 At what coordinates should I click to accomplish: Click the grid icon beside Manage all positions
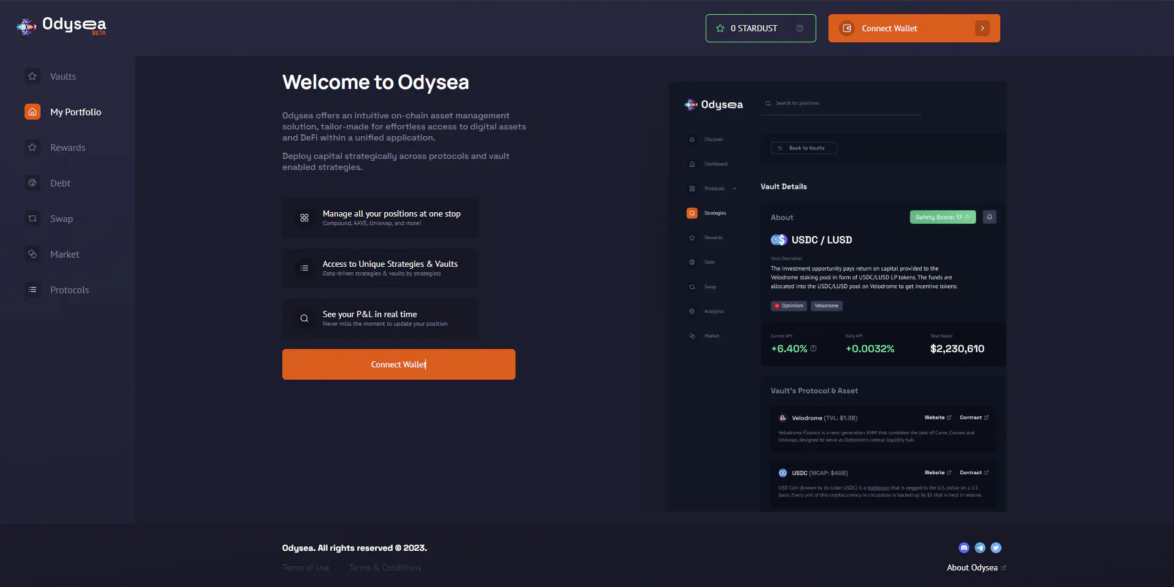(304, 218)
